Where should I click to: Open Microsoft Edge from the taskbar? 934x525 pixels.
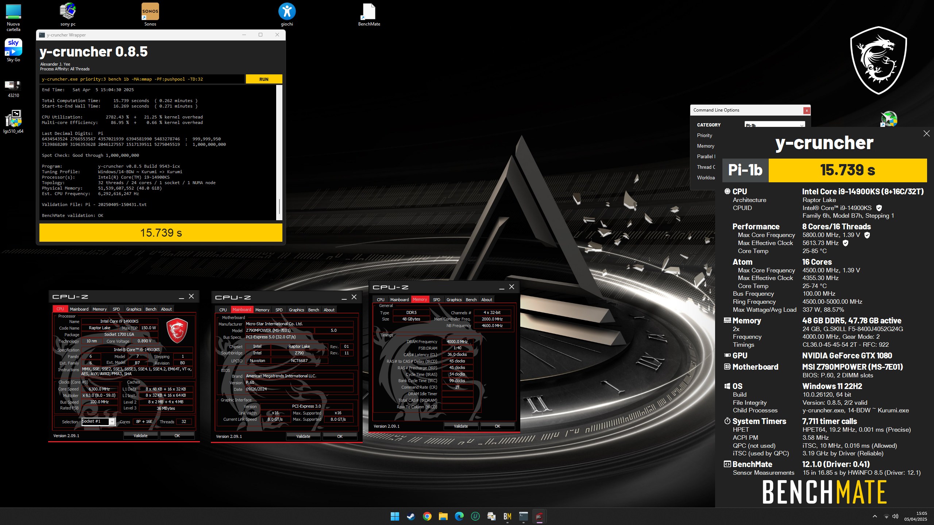(x=459, y=516)
